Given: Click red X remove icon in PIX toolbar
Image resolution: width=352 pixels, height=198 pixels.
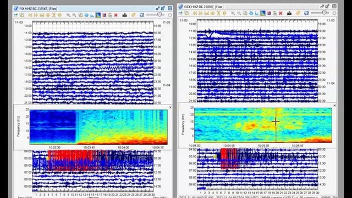Looking at the screenshot, I should (116, 15).
